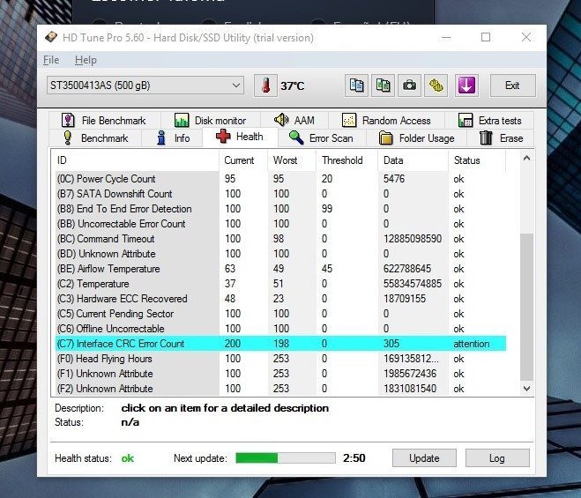The image size is (581, 498).
Task: Click the HD Tune Pro title bar icon
Action: [x=51, y=37]
